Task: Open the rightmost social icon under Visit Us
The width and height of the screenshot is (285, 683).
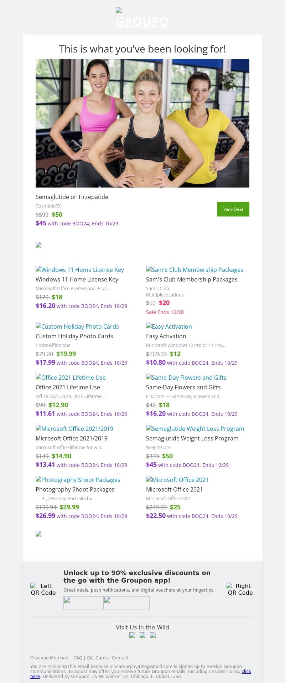Action: coord(153,635)
